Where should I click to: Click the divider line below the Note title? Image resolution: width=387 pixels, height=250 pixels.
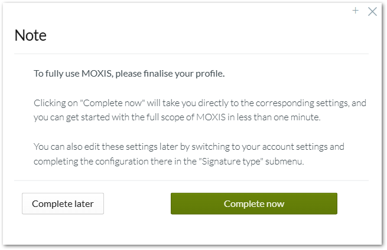[x=191, y=54]
